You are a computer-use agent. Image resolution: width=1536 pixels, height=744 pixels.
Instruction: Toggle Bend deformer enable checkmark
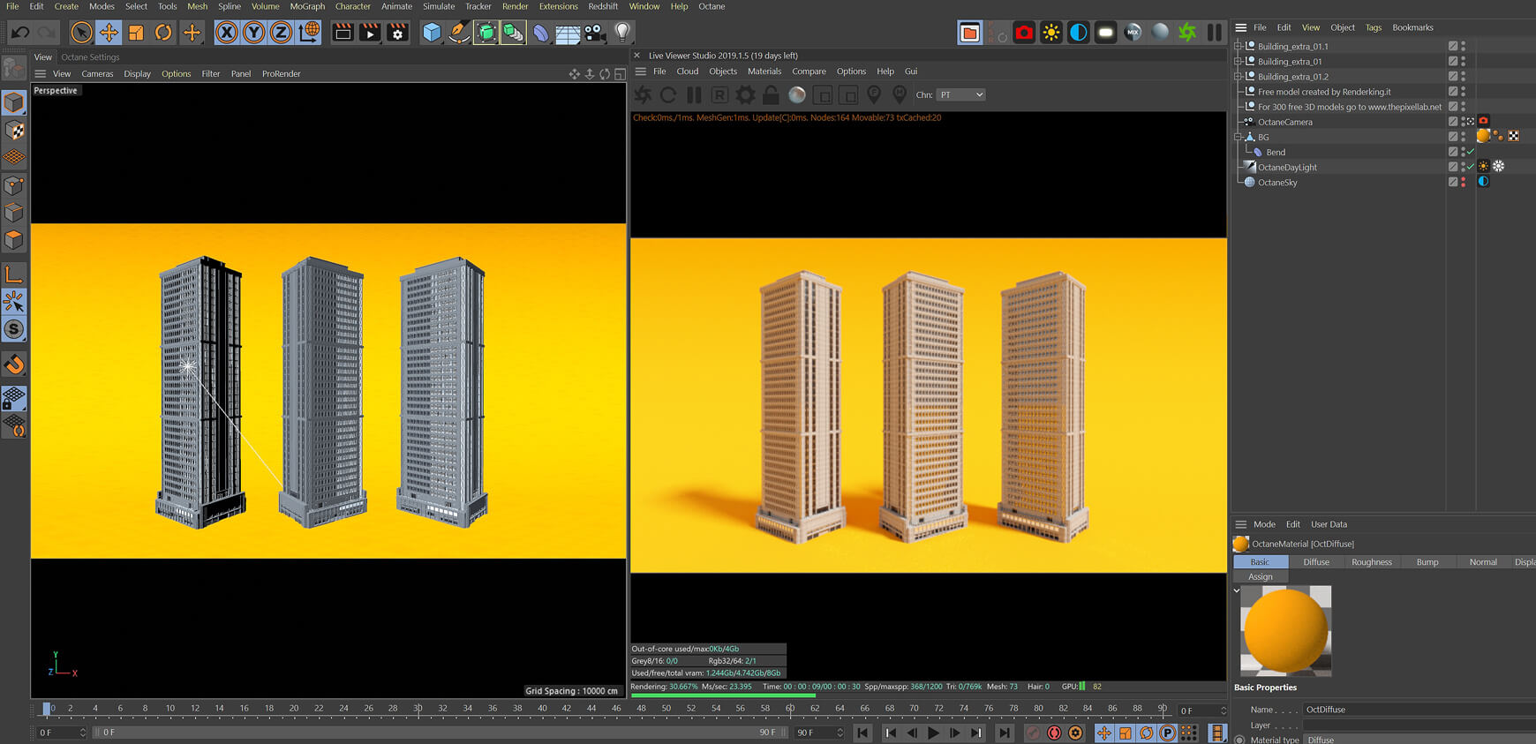pos(1471,152)
